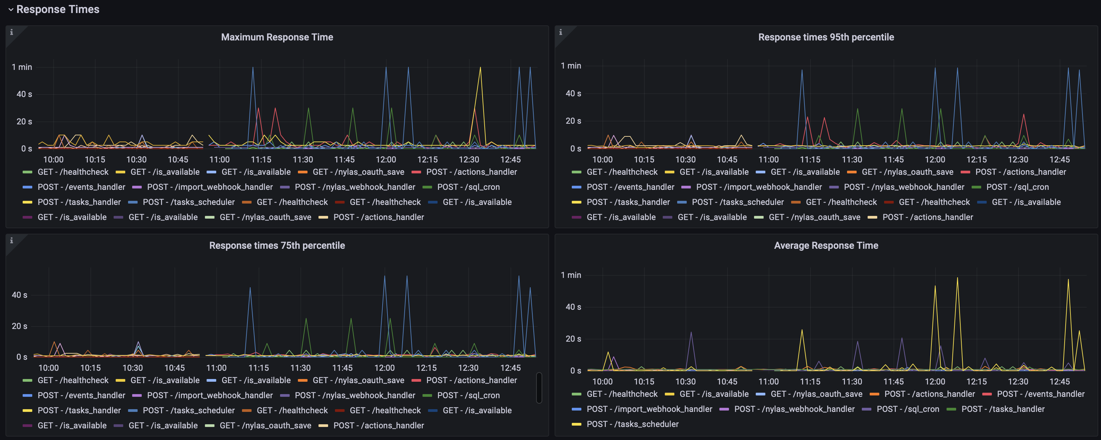The height and width of the screenshot is (440, 1101).
Task: Click the 1 min axis label in Maximum Response Time
Action: [x=22, y=67]
